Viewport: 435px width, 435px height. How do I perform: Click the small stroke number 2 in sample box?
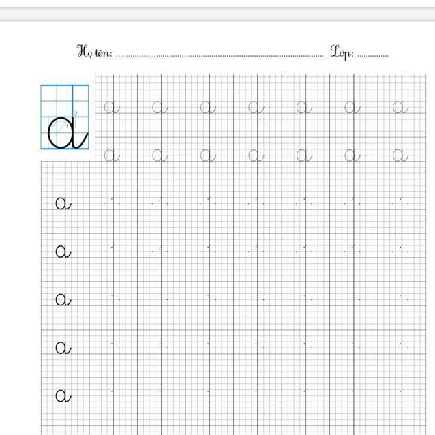coord(76,112)
